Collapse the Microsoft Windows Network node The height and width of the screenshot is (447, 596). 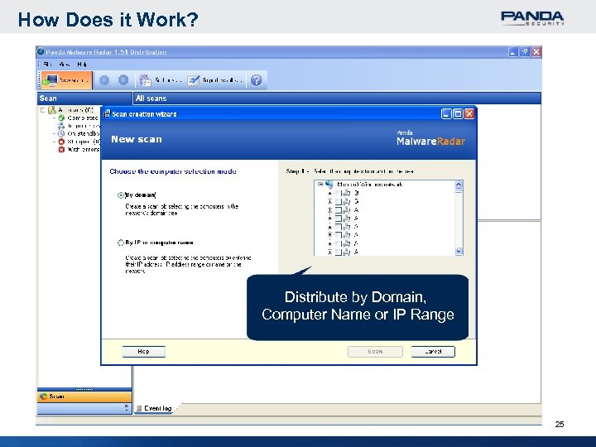[320, 185]
